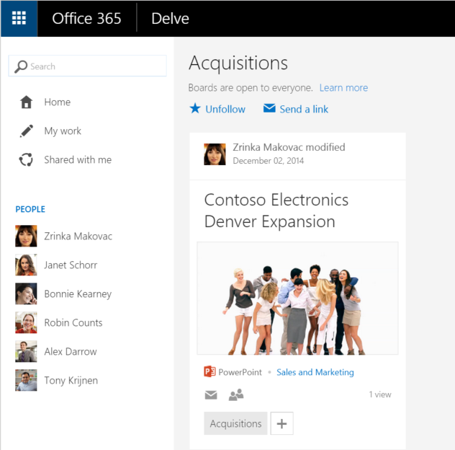455x450 pixels.
Task: Click the magnifier icon in the search box
Action: coord(21,66)
